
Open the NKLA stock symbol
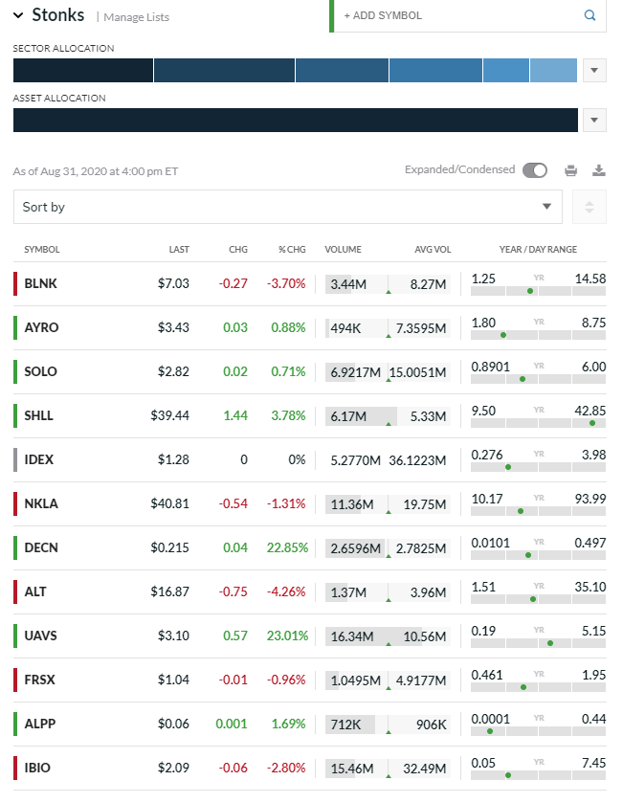(41, 503)
